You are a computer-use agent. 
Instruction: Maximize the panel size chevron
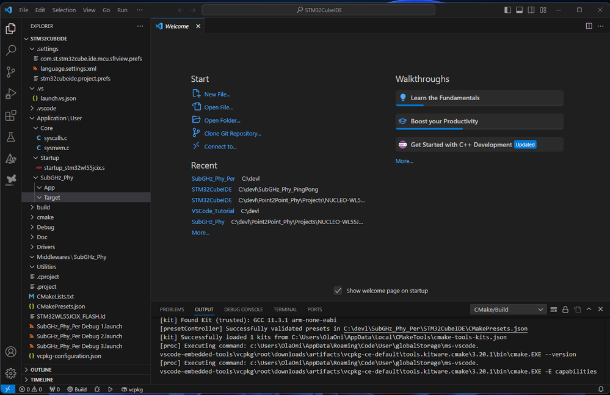(x=589, y=310)
